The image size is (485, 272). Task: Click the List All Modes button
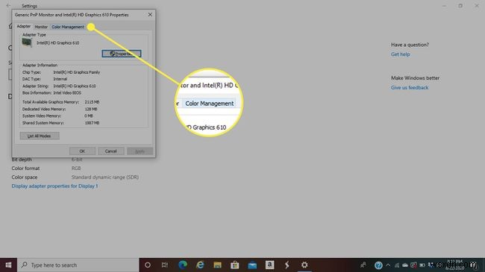[x=40, y=136]
